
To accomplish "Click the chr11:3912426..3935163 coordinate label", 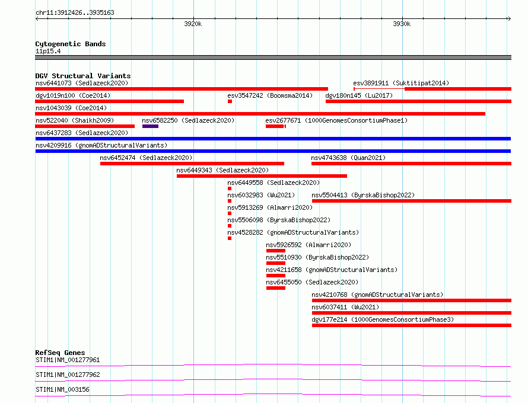I will pos(75,12).
